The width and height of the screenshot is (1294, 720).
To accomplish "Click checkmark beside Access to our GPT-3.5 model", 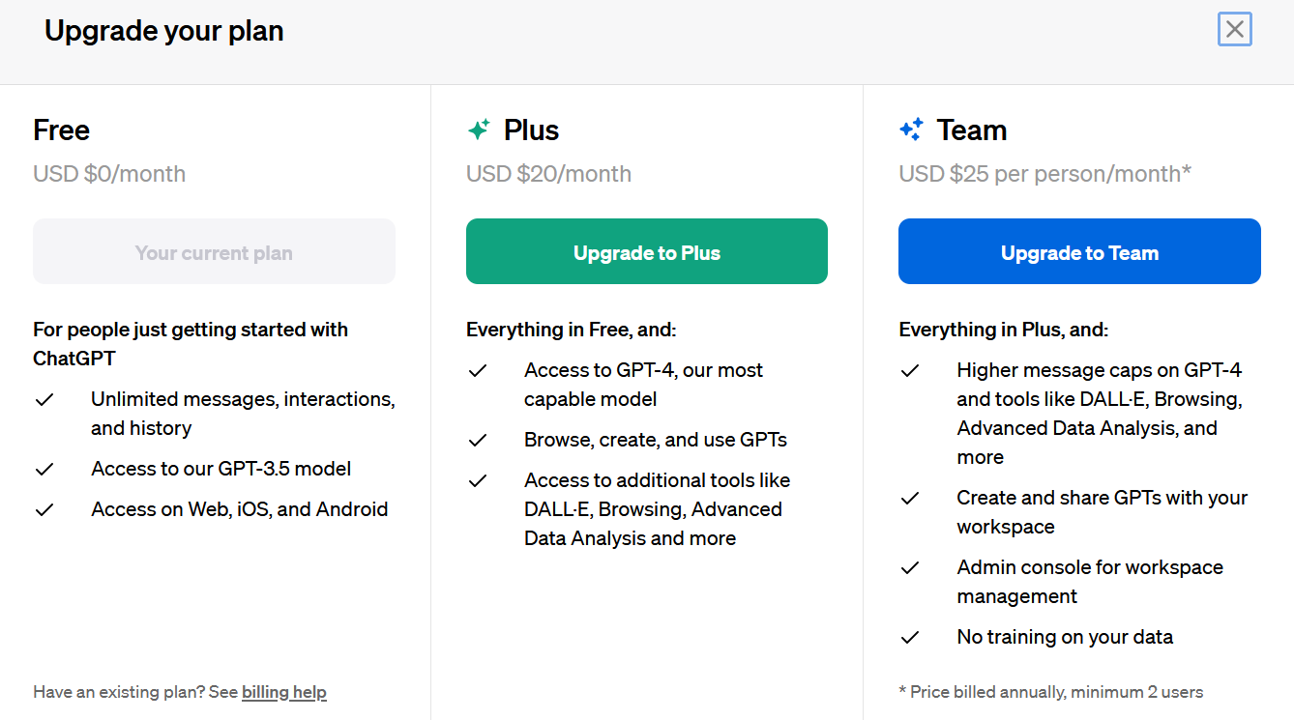I will [x=44, y=469].
